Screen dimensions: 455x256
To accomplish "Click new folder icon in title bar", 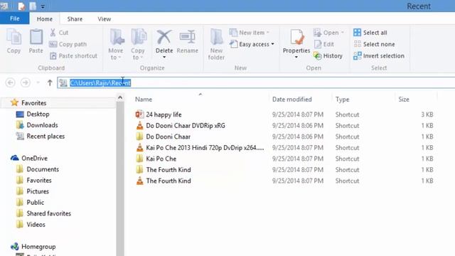I will [x=33, y=6].
